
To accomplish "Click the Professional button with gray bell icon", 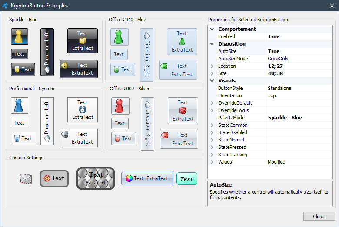I will [x=79, y=138].
